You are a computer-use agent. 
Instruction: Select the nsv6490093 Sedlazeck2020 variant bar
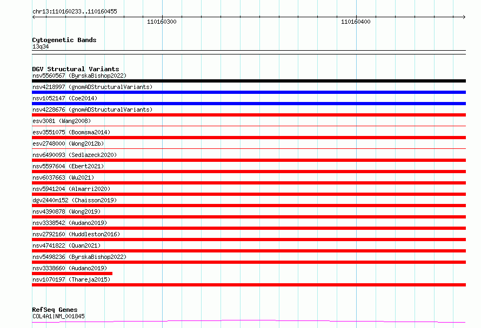point(249,160)
